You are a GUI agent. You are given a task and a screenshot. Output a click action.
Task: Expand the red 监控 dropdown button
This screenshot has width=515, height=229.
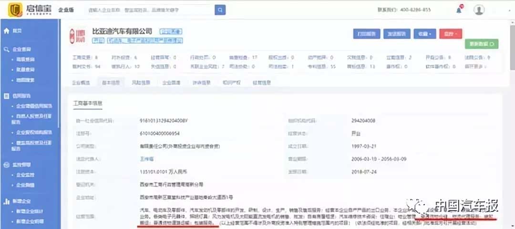pos(450,34)
